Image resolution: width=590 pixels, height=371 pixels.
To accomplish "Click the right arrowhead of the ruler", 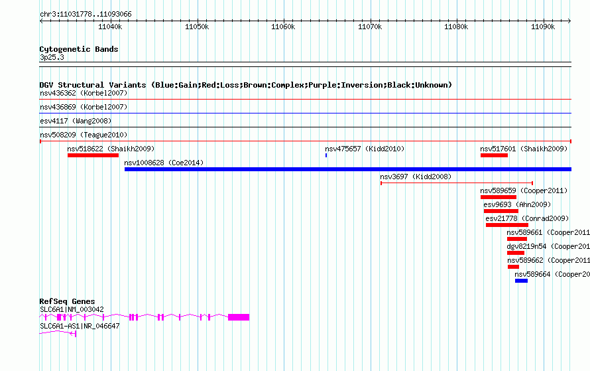I will 569,21.
